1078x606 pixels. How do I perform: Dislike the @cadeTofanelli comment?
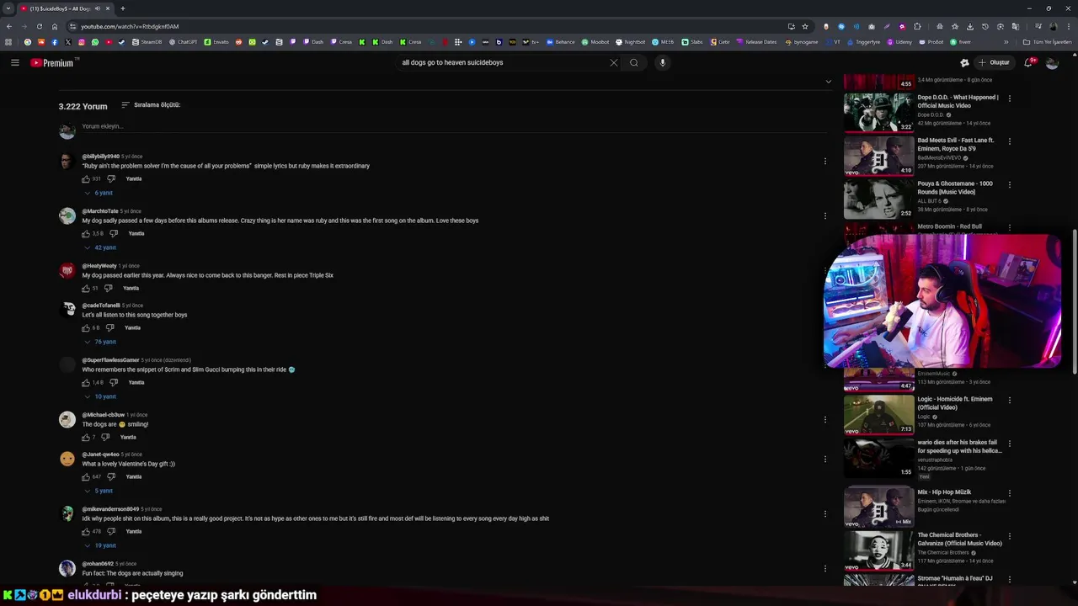[x=109, y=327]
